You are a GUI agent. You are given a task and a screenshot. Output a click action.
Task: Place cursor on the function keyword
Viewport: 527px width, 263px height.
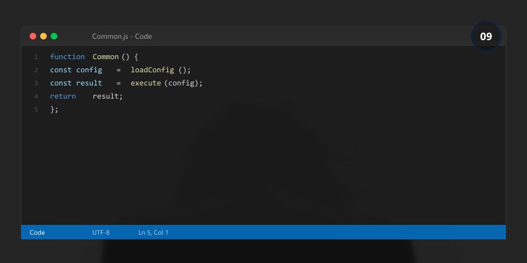(x=67, y=57)
